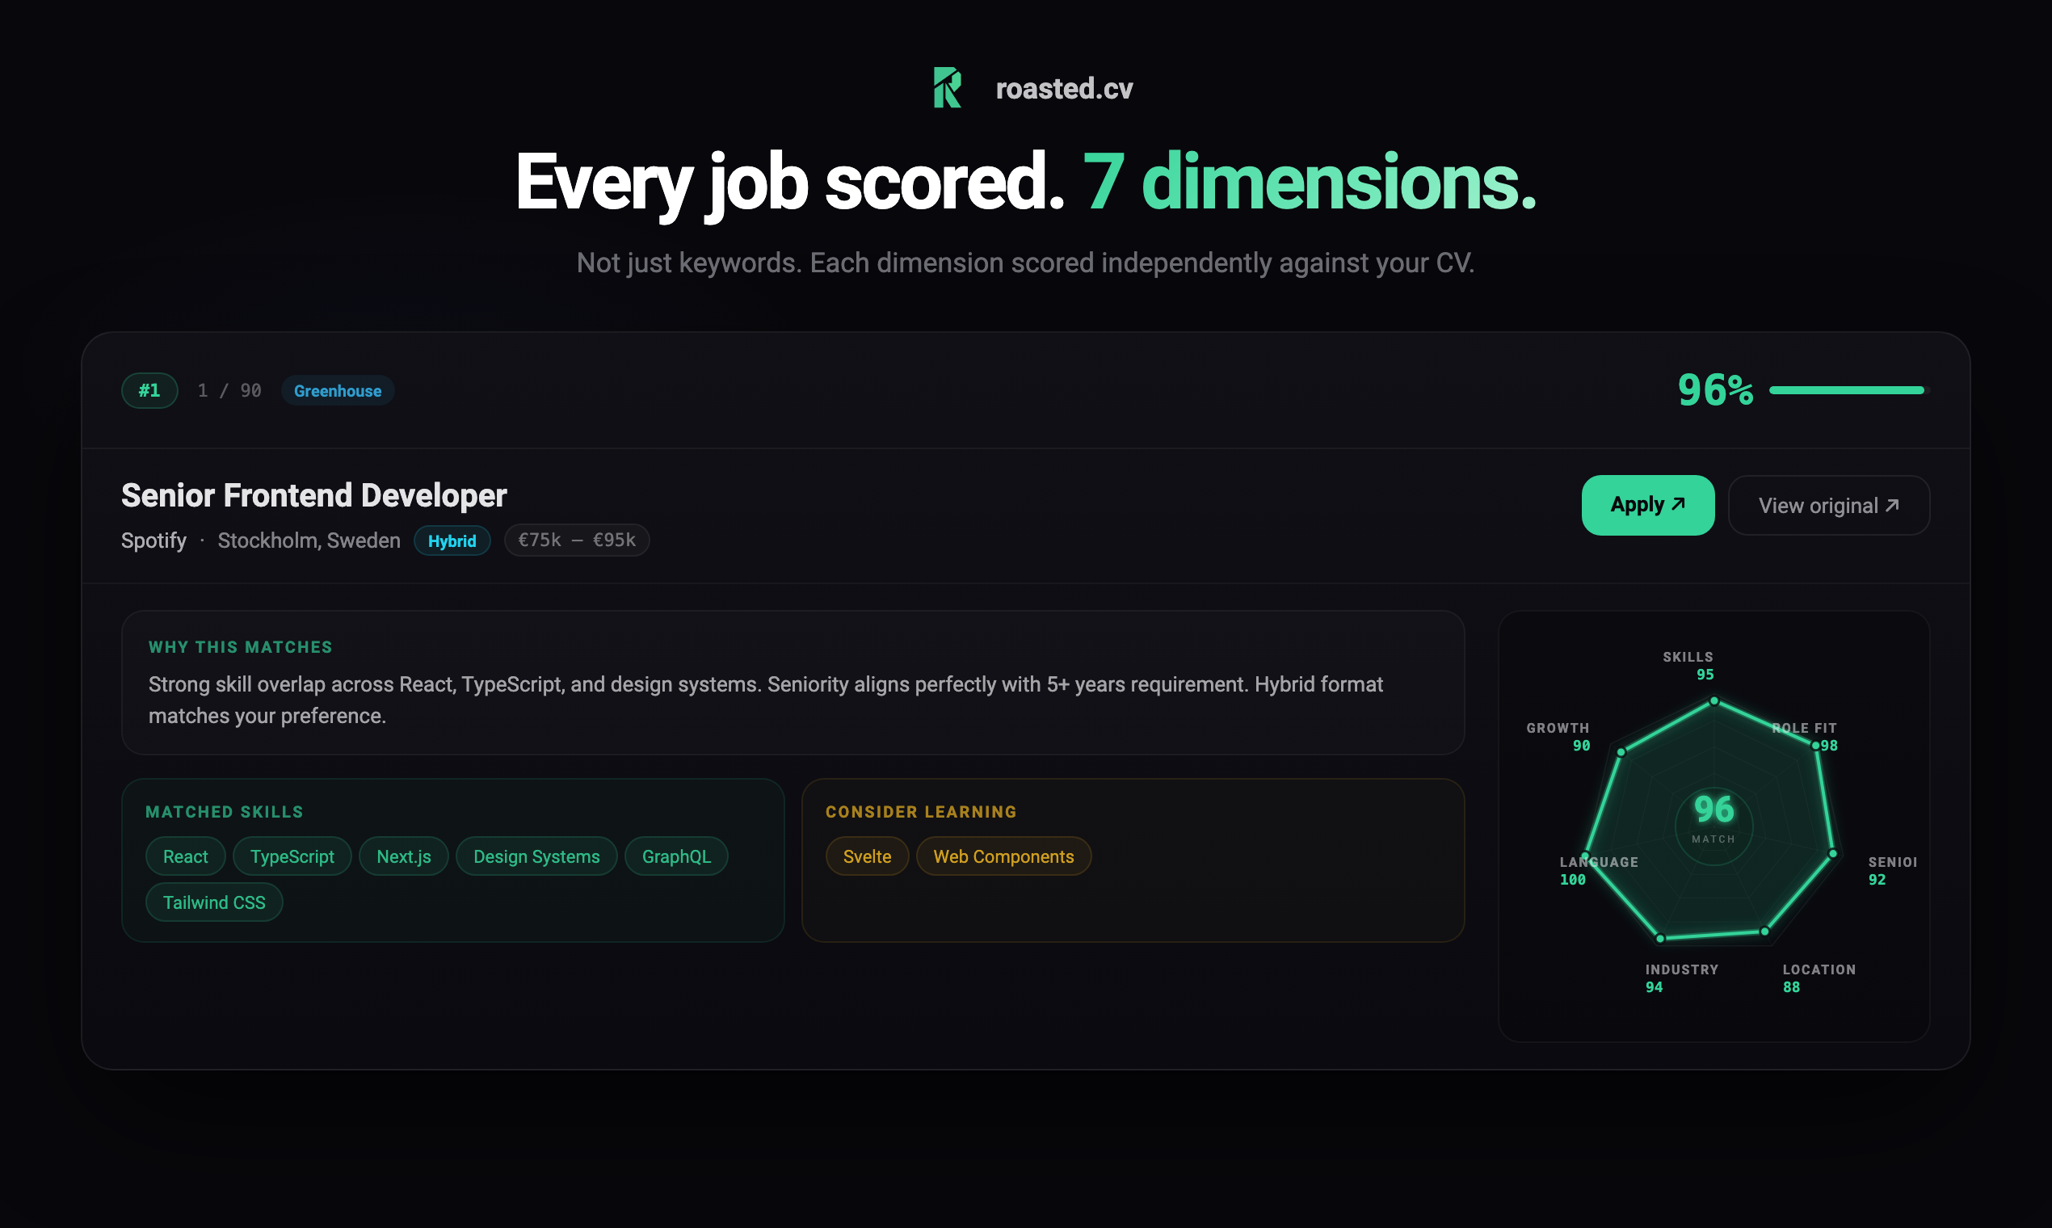The width and height of the screenshot is (2052, 1228).
Task: Click the roasted.cv brand name text
Action: point(1064,89)
